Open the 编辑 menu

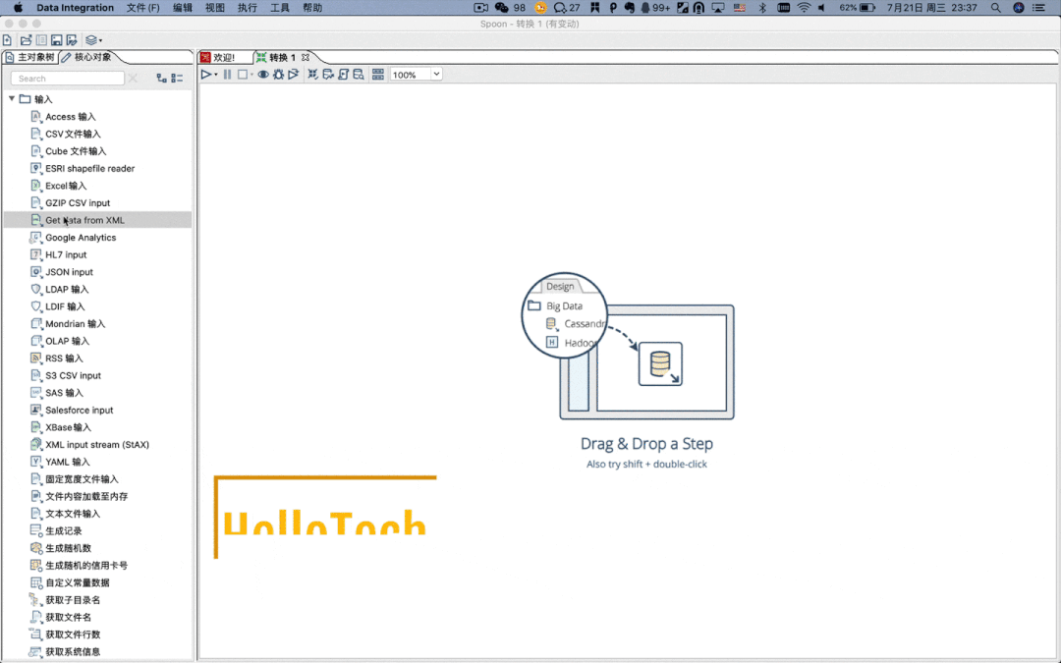pyautogui.click(x=182, y=8)
